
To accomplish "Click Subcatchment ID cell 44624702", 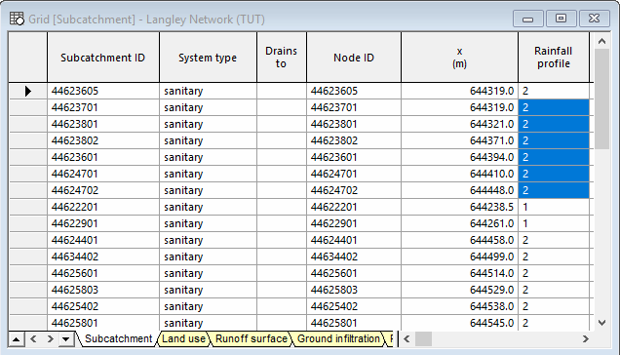I will (x=103, y=191).
